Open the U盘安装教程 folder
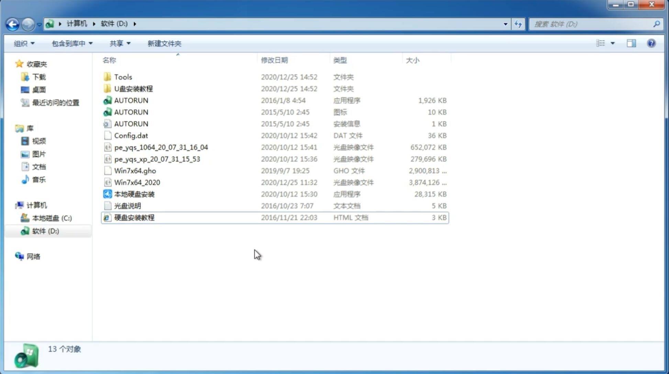The image size is (669, 374). coord(133,89)
